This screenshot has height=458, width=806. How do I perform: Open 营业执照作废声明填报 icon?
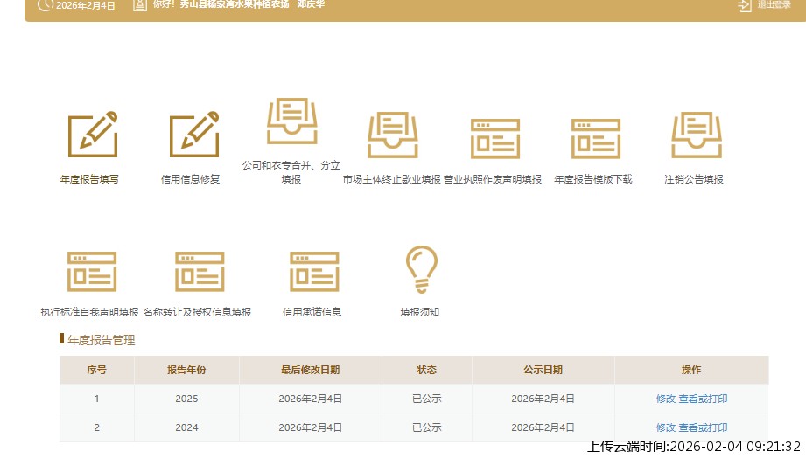pos(494,138)
